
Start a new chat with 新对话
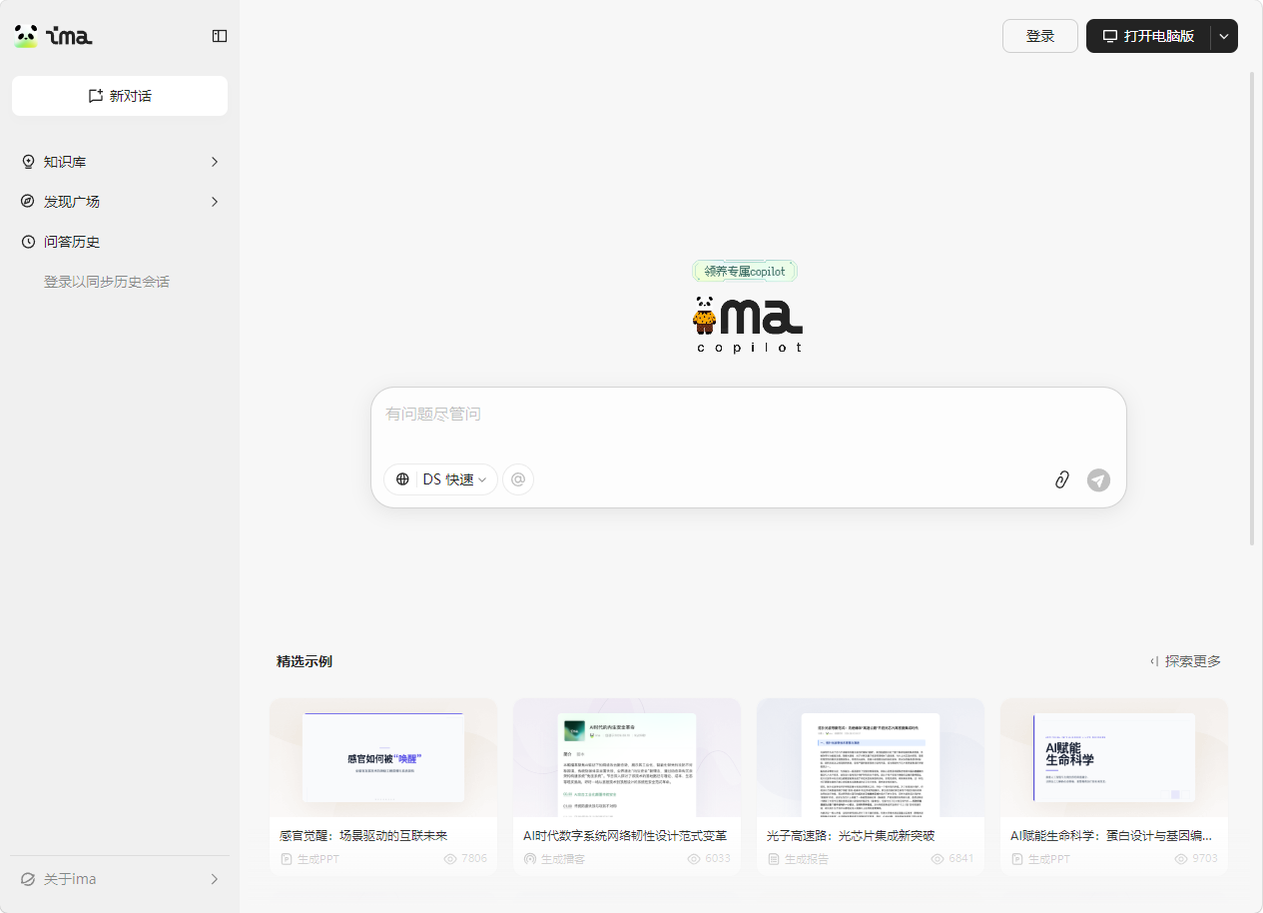coord(120,96)
